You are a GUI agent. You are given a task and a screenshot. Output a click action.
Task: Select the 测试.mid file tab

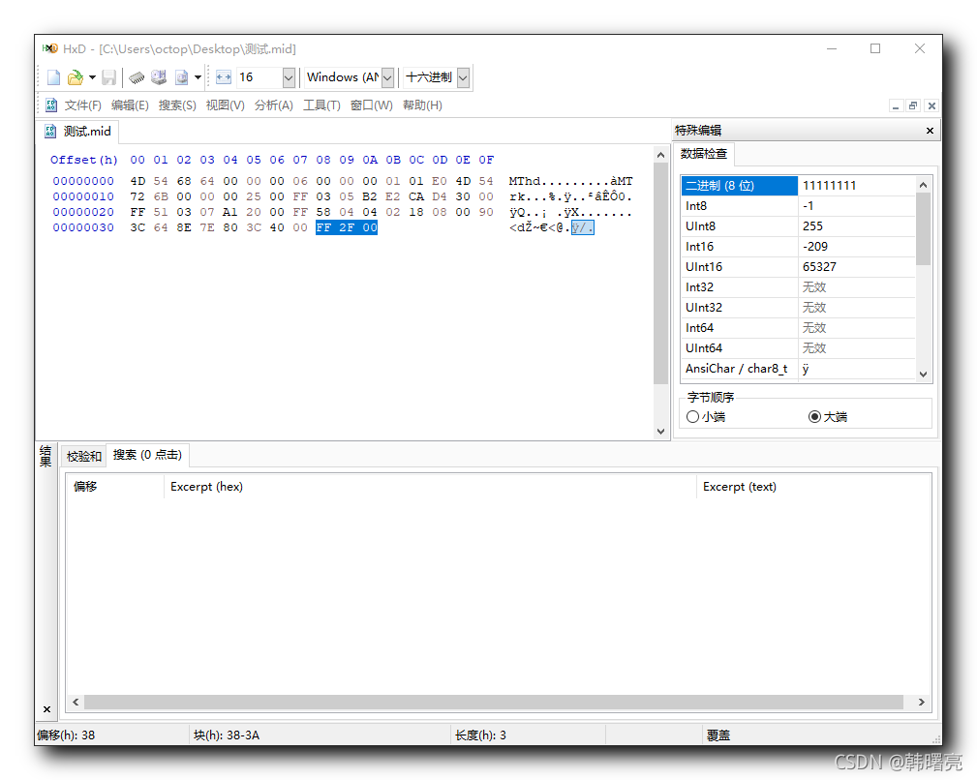tap(78, 132)
